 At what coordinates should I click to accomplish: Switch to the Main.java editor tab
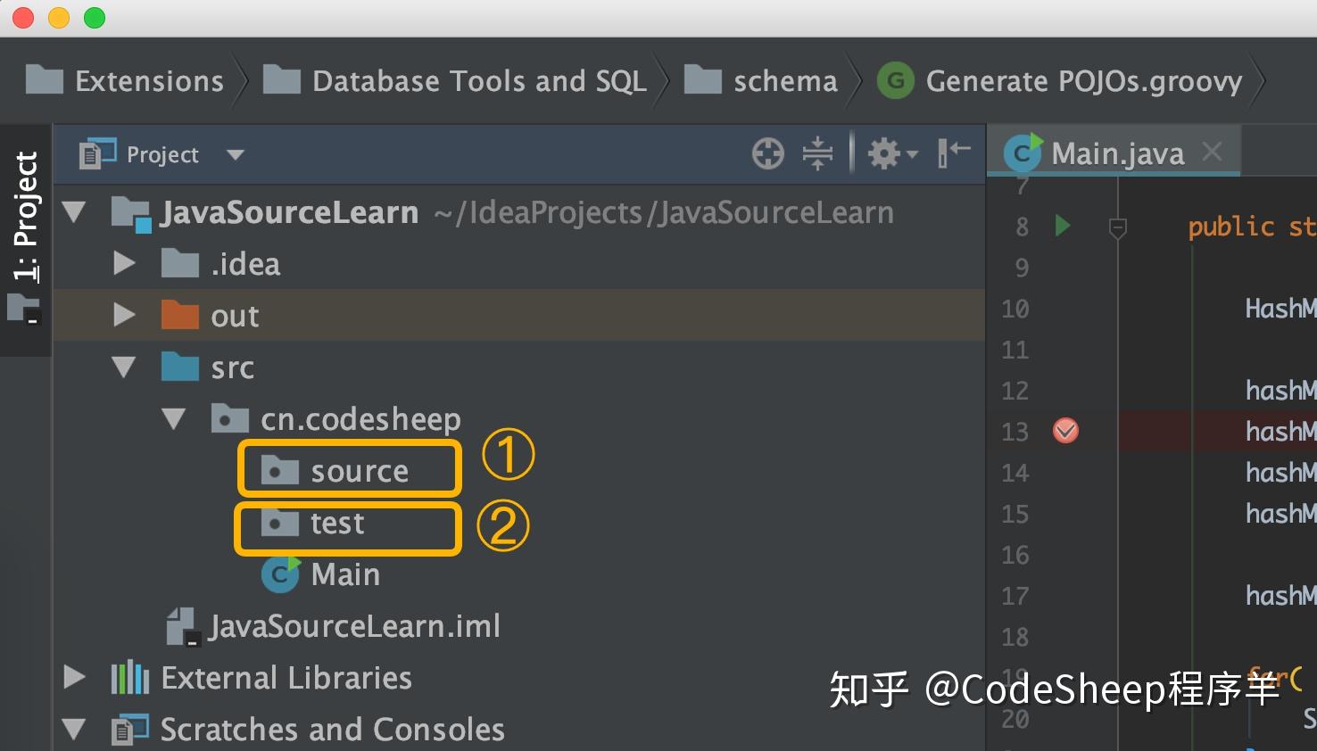point(1116,153)
